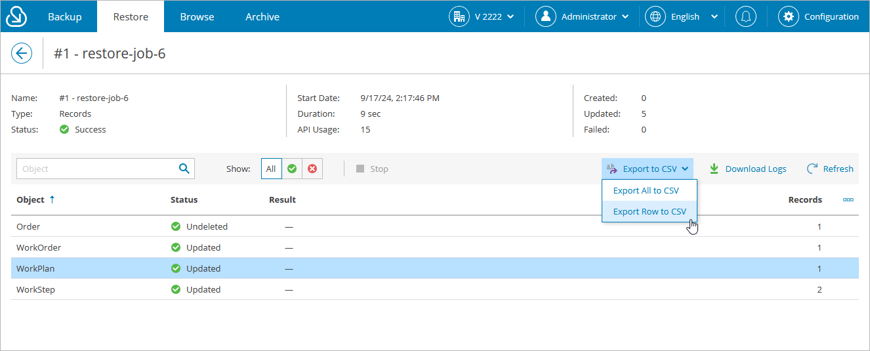The height and width of the screenshot is (351, 870).
Task: Click the Type value Records
Action: pos(75,114)
